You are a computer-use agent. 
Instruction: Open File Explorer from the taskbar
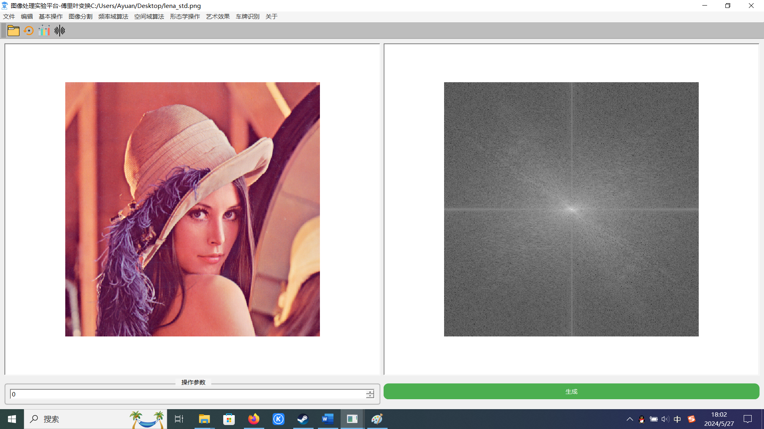click(204, 419)
